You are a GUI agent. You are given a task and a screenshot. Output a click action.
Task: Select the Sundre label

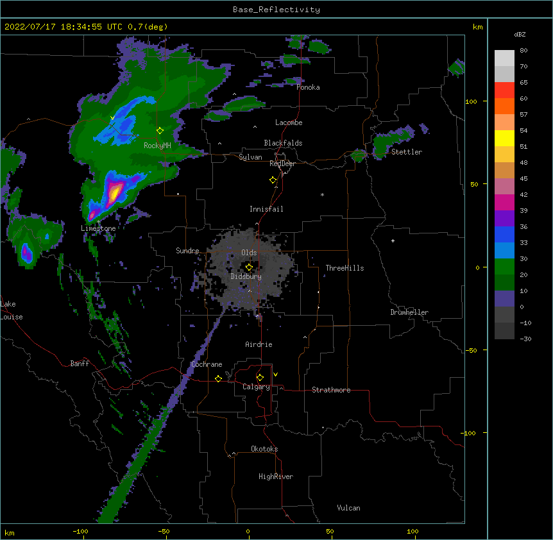187,251
